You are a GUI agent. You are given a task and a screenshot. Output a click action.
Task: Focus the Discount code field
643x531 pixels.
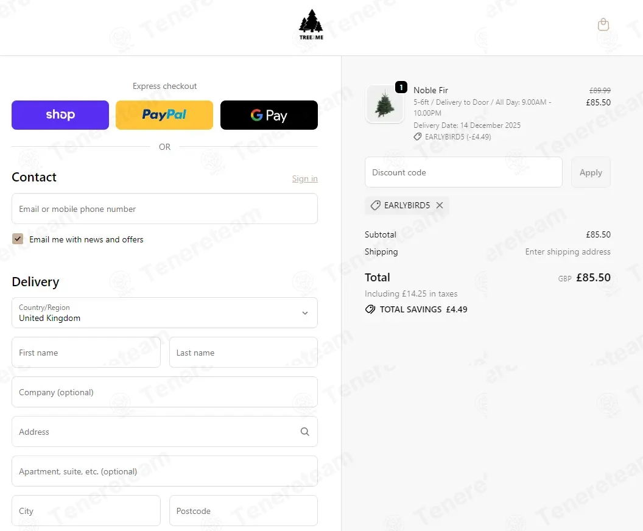coord(463,172)
